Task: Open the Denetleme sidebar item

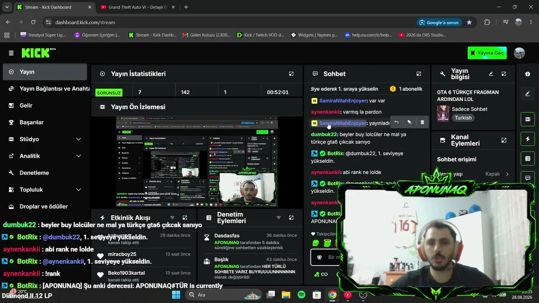Action: (45, 173)
